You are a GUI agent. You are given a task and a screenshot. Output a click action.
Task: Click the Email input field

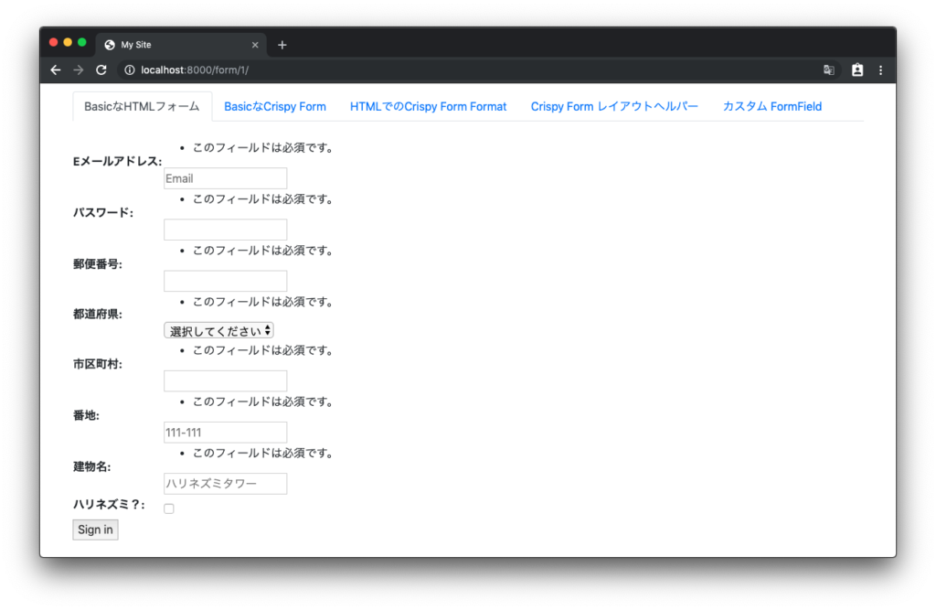pyautogui.click(x=225, y=177)
